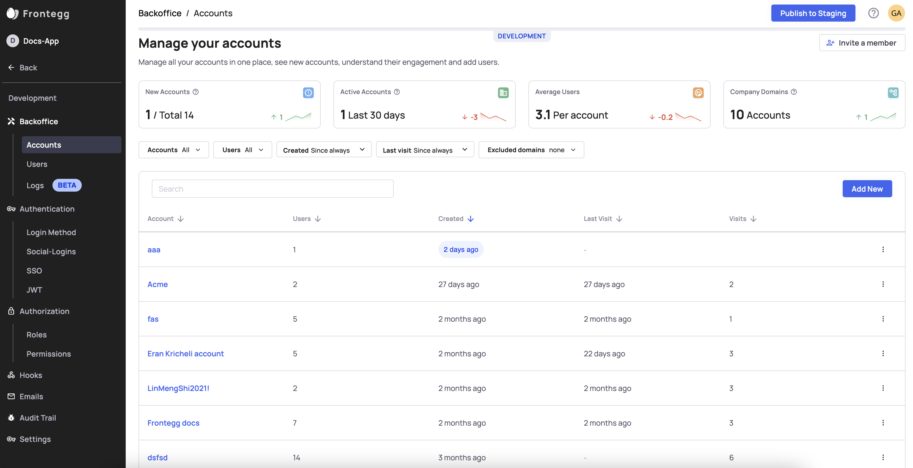The width and height of the screenshot is (913, 468).
Task: Go to Users in sidebar
Action: coord(37,164)
